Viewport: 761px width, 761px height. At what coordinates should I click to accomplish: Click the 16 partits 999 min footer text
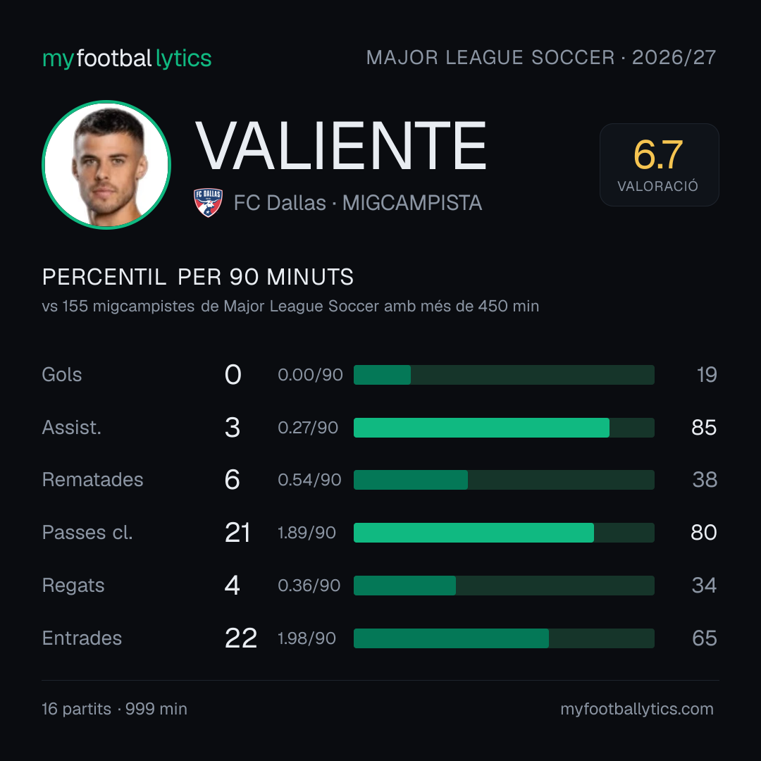tap(115, 709)
